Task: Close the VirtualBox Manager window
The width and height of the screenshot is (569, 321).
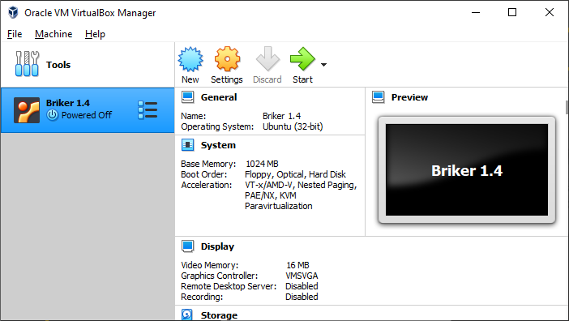Action: (550, 12)
